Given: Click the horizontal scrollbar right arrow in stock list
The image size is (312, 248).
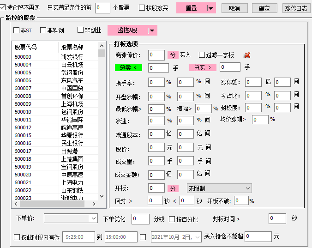Looking at the screenshot, I should (94, 204).
